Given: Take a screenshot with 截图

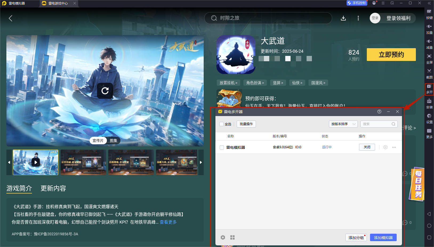Looking at the screenshot, I should point(429,74).
